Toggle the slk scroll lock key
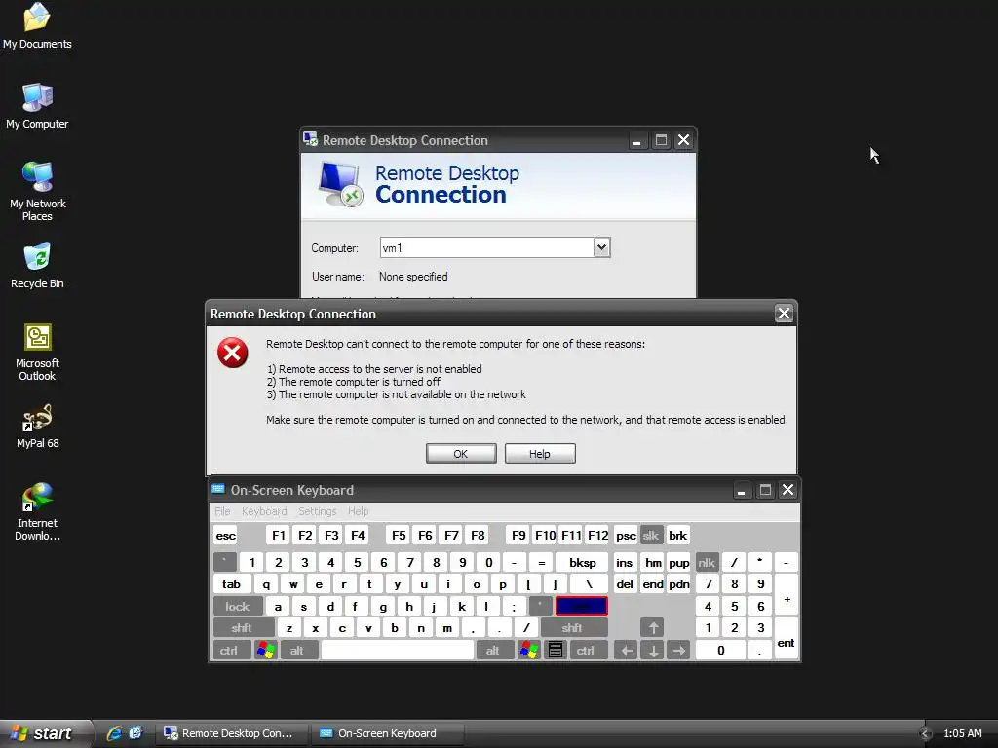The width and height of the screenshot is (998, 748). pyautogui.click(x=650, y=535)
